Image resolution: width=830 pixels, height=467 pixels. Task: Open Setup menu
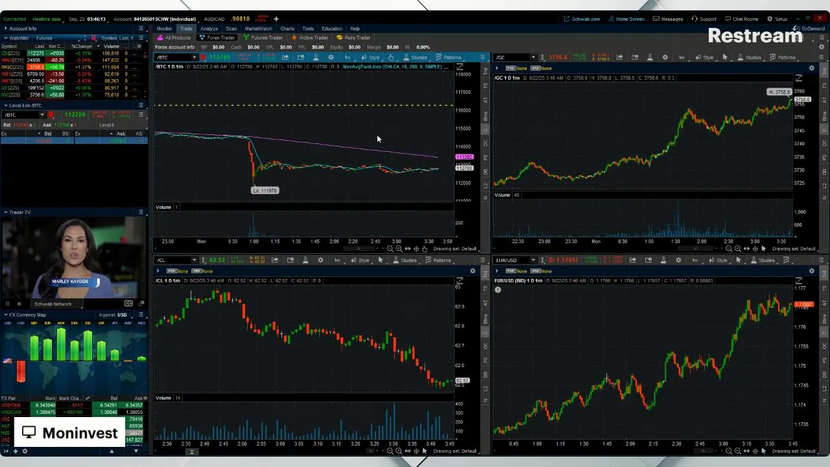pos(777,19)
